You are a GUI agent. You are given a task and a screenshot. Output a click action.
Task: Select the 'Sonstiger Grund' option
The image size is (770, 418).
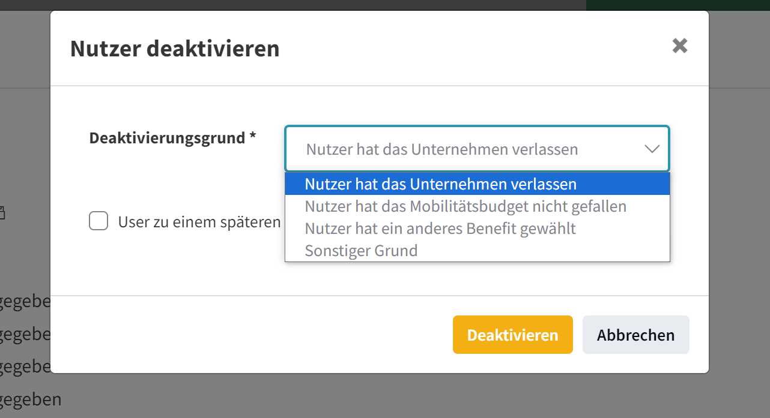361,251
